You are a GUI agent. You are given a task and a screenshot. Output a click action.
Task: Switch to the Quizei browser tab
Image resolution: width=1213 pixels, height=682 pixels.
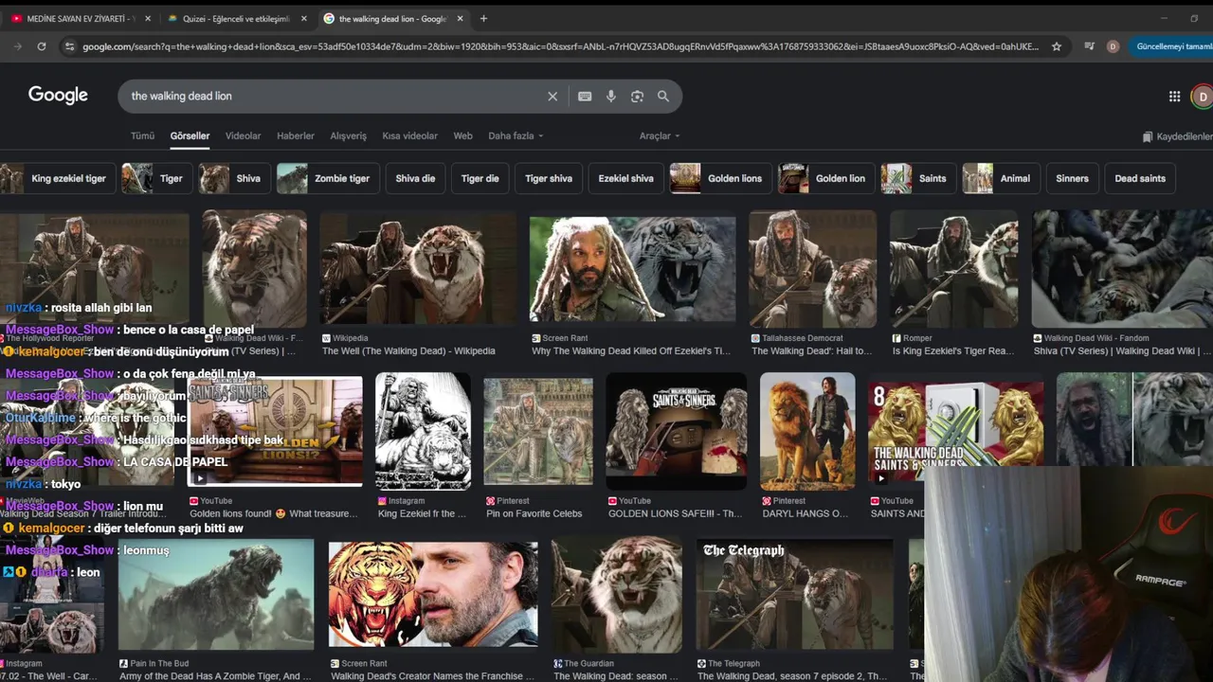click(237, 18)
